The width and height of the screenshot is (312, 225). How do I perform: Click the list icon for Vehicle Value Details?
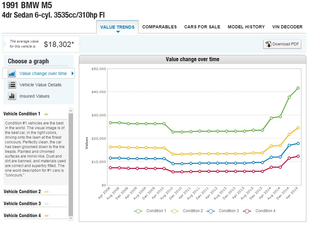(x=12, y=85)
